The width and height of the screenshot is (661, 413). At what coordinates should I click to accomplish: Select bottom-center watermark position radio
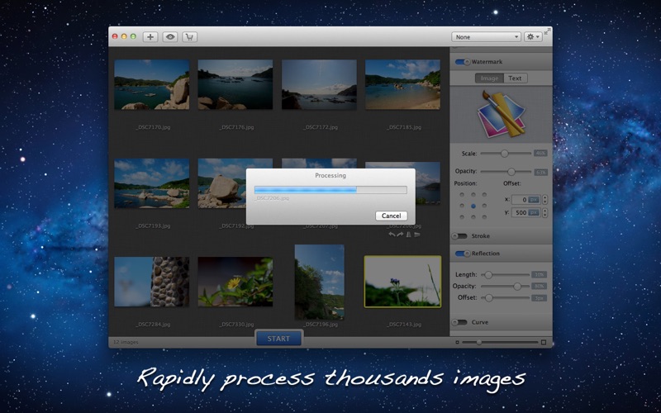click(x=473, y=217)
